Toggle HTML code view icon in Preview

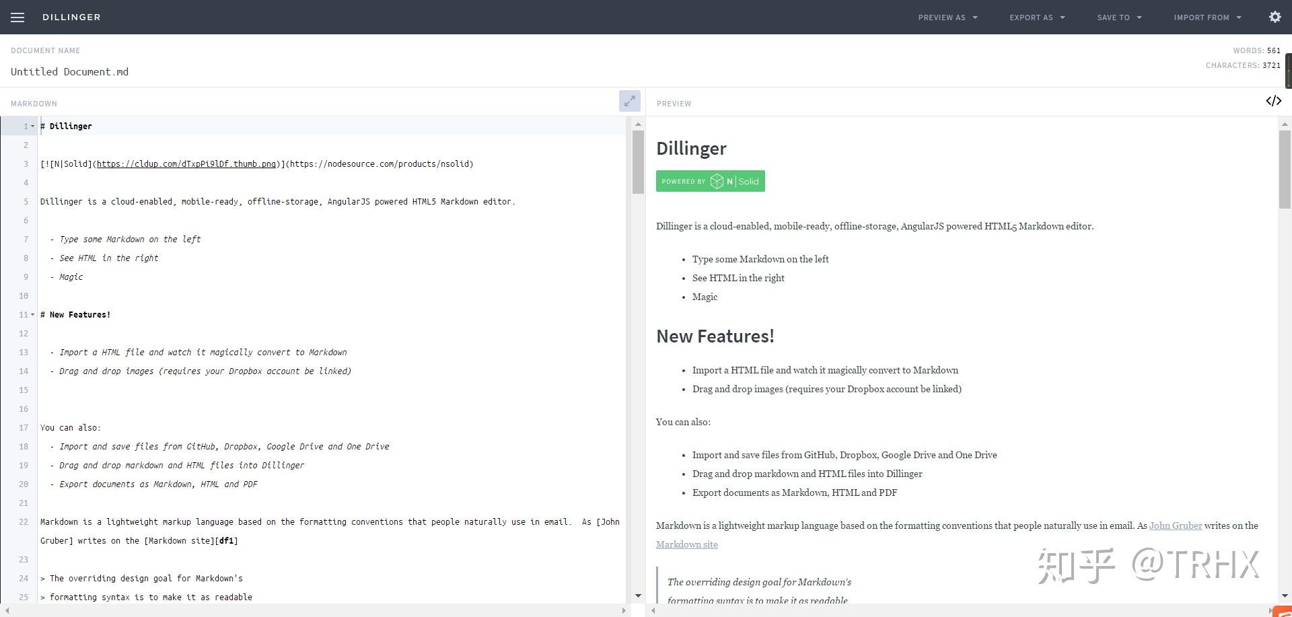coord(1273,102)
